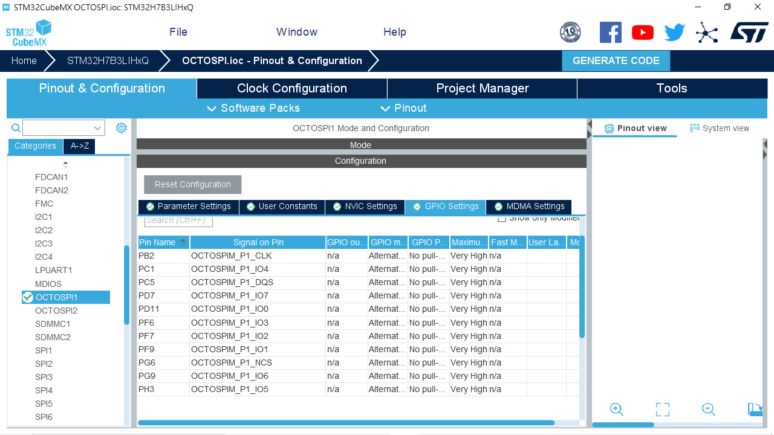774x435 pixels.
Task: Click the search magnifier icon
Action: (x=16, y=128)
